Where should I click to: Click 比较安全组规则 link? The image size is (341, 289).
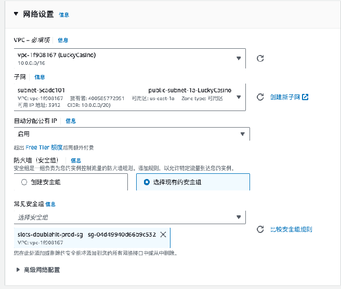tap(291, 229)
